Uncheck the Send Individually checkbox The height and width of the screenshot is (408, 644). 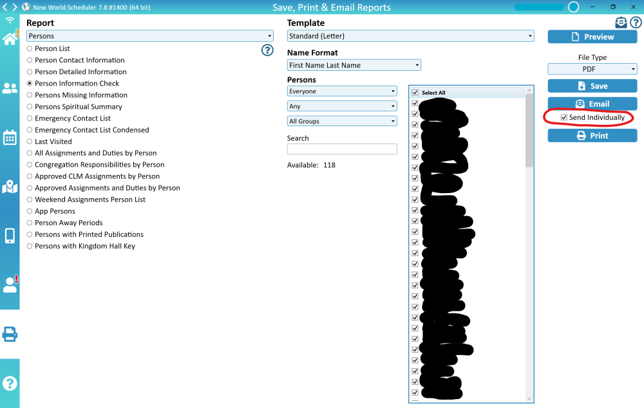pos(564,118)
